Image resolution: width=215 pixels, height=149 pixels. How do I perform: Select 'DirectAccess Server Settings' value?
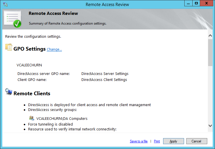(105, 74)
